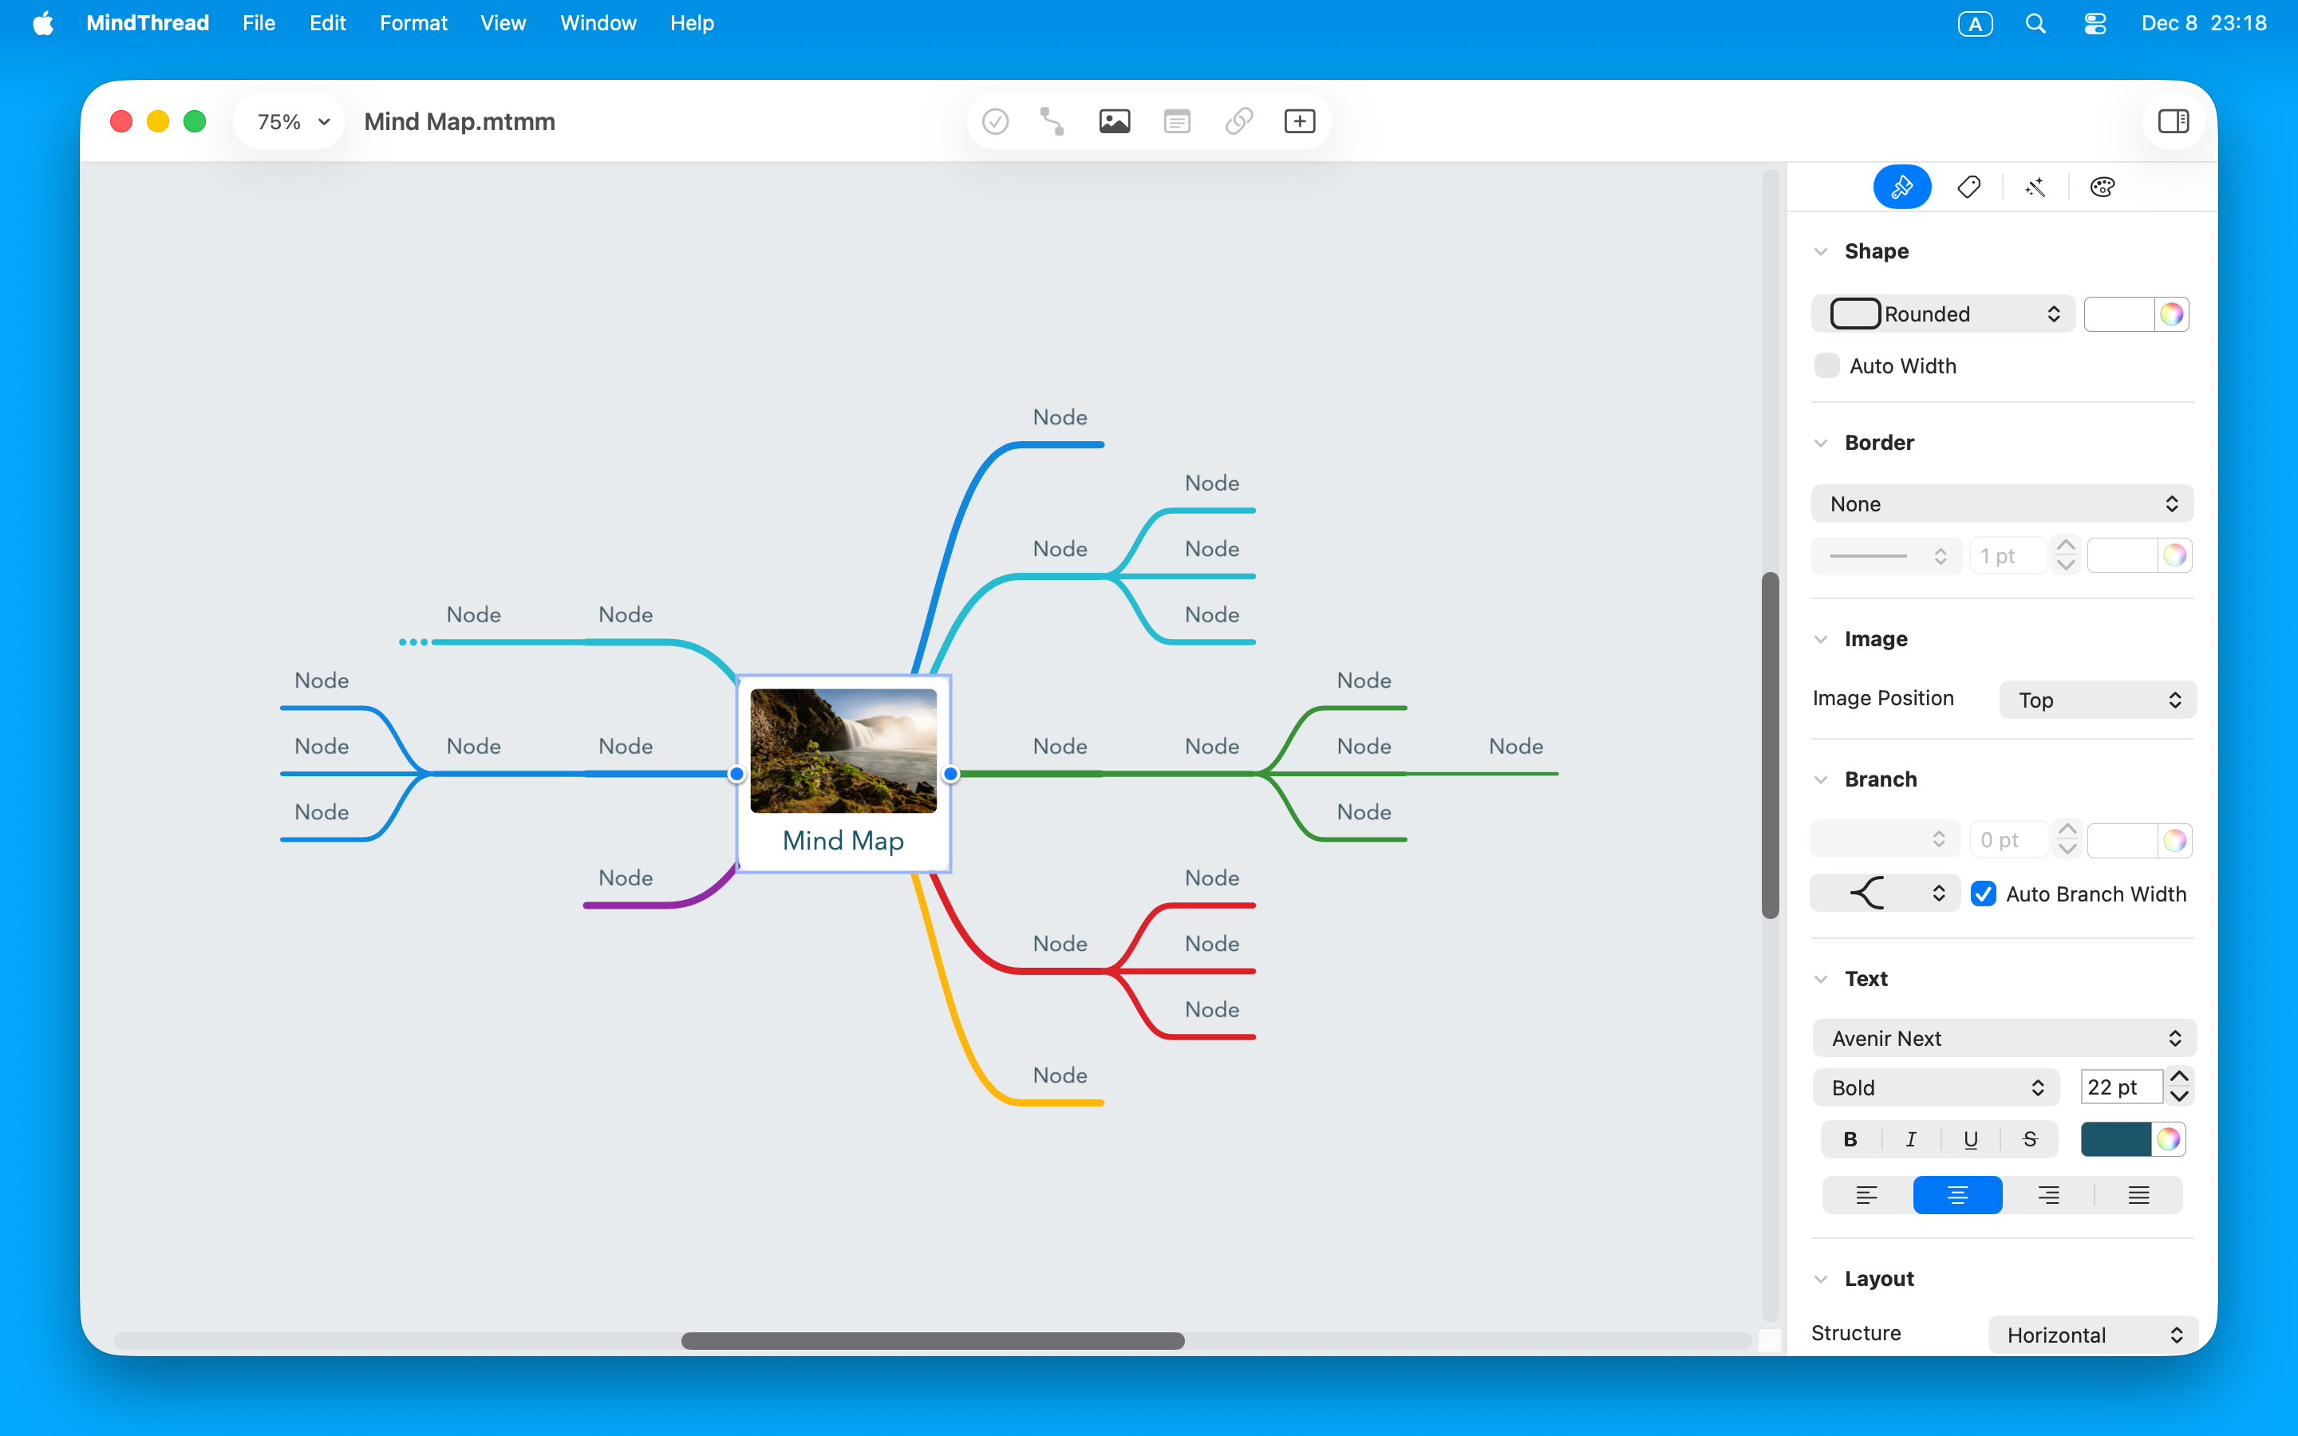Open the magic wand effects tab
Image resolution: width=2298 pixels, height=1436 pixels.
tap(2035, 187)
